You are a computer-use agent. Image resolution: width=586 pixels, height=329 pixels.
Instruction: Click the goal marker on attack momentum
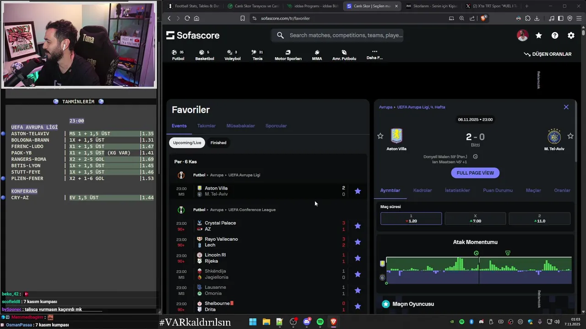476,253
